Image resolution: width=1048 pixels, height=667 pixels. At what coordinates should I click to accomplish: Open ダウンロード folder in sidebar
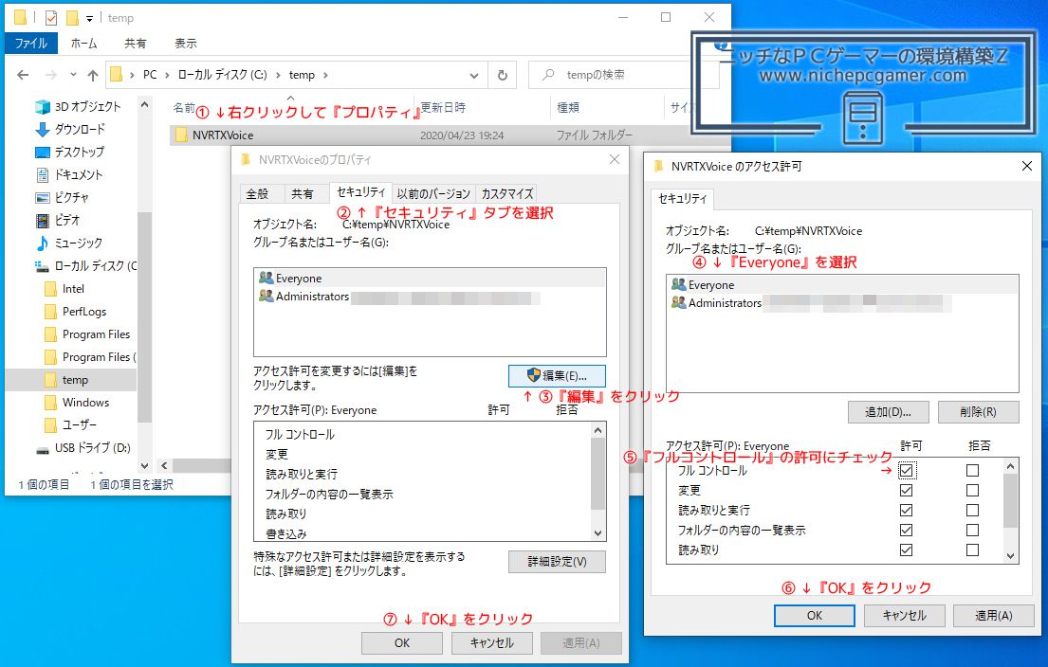click(x=70, y=130)
